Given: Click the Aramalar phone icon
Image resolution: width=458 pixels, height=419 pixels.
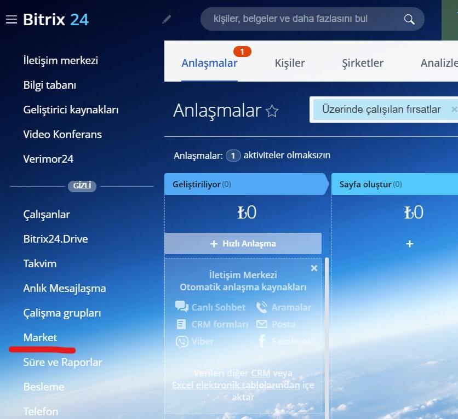Looking at the screenshot, I should tap(262, 307).
